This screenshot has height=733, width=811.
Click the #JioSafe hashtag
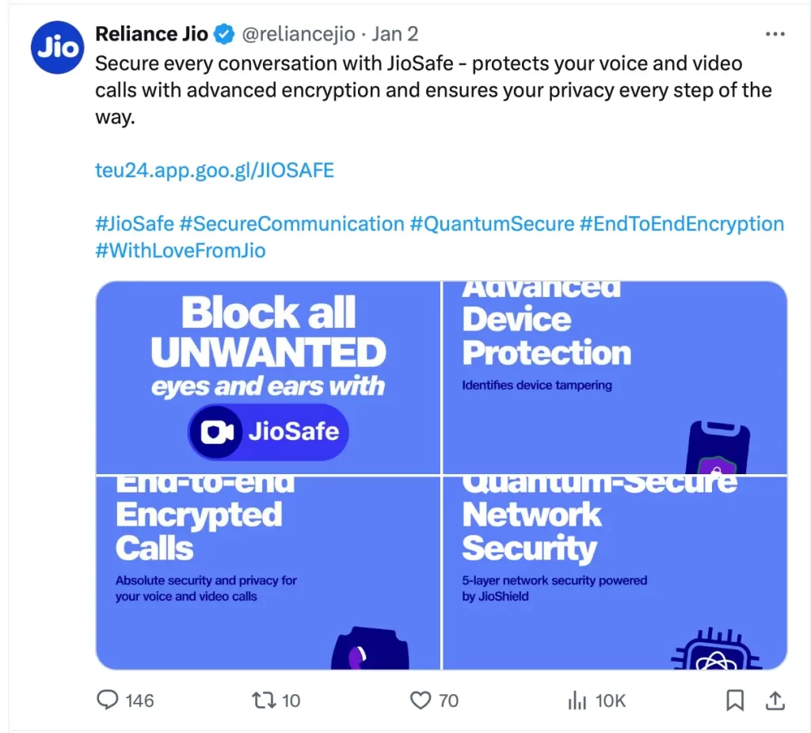click(x=133, y=224)
